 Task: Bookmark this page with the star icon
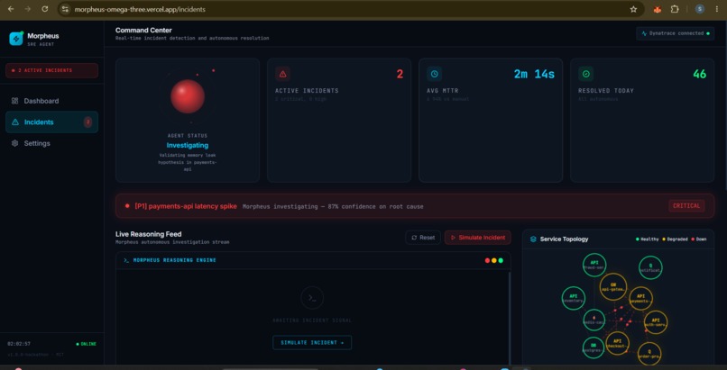point(633,9)
